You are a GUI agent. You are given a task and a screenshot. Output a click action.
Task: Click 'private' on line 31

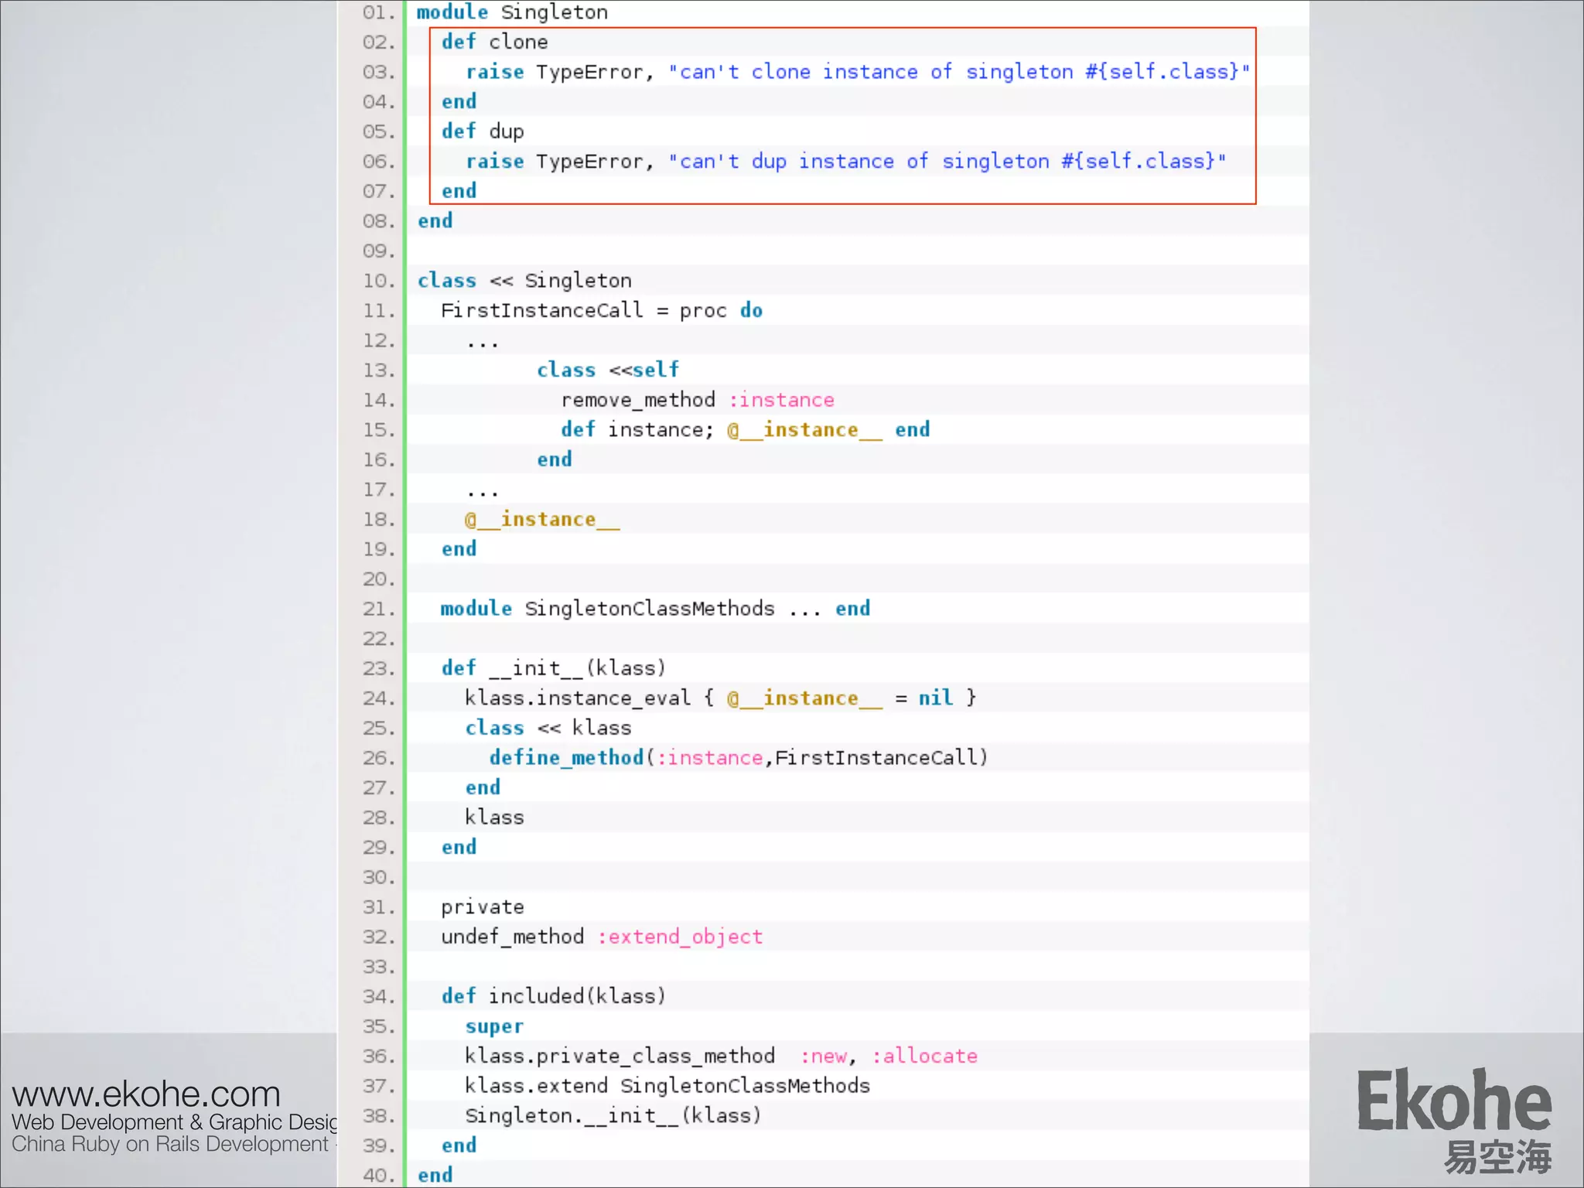[x=483, y=907]
